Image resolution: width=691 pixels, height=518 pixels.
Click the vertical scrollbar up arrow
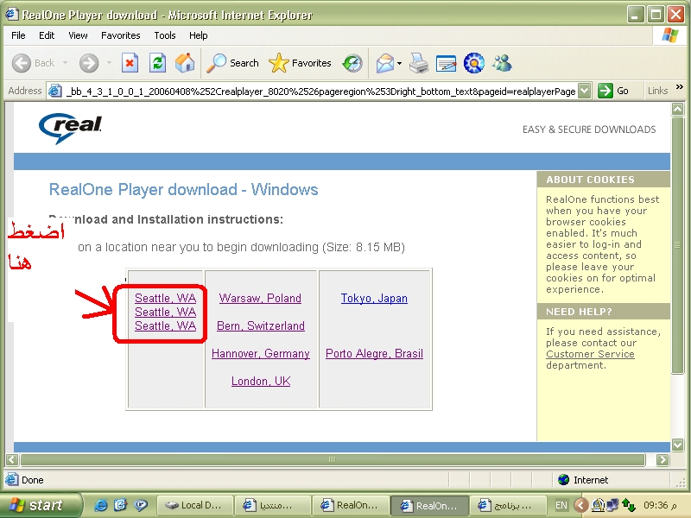[x=678, y=109]
